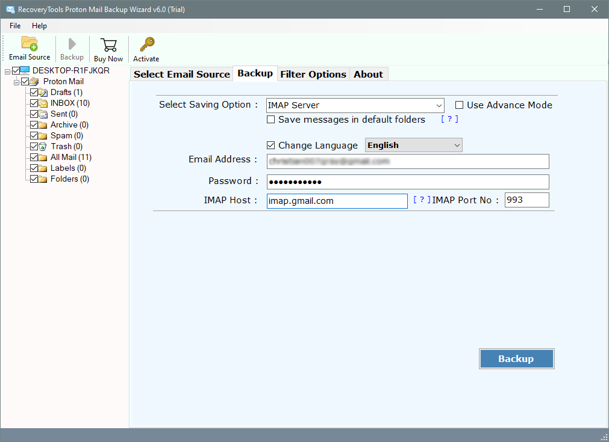Click the Drafts folder icon

[x=43, y=92]
